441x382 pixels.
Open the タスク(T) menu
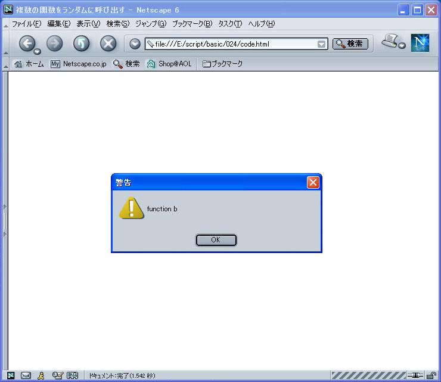tap(230, 24)
